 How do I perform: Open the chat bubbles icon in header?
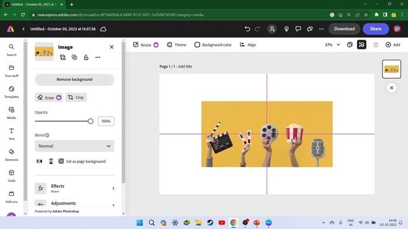point(310,29)
